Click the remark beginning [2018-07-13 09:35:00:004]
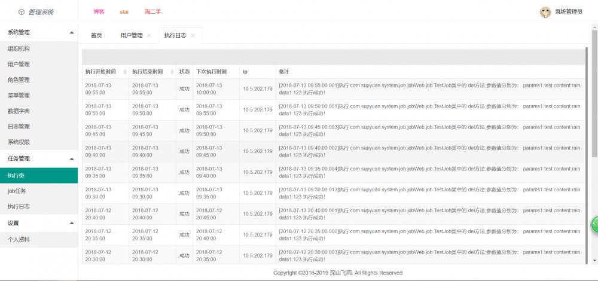598x281 pixels. [431, 172]
